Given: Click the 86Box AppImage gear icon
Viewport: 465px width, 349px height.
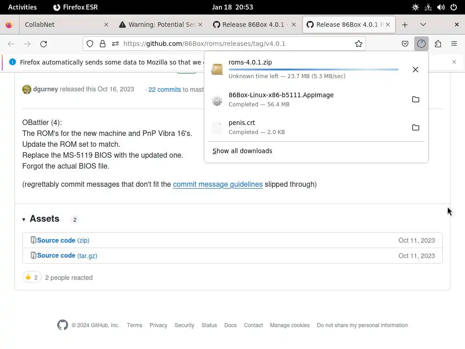Looking at the screenshot, I should pos(217,101).
